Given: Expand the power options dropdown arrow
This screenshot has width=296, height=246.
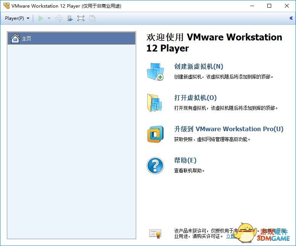Looking at the screenshot, I should [x=49, y=18].
